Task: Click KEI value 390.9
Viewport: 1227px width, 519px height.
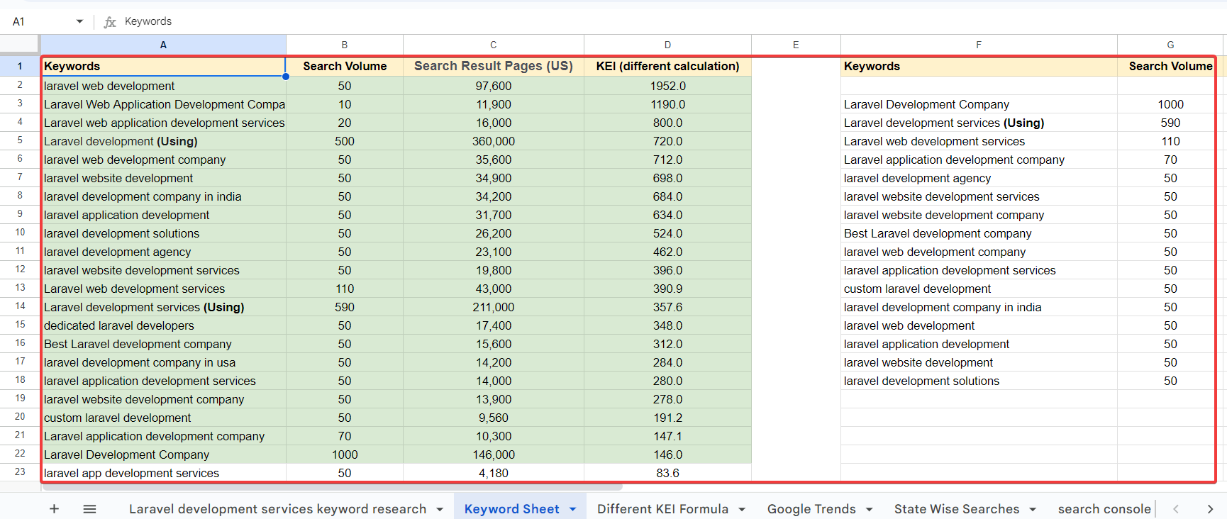Action: (667, 289)
